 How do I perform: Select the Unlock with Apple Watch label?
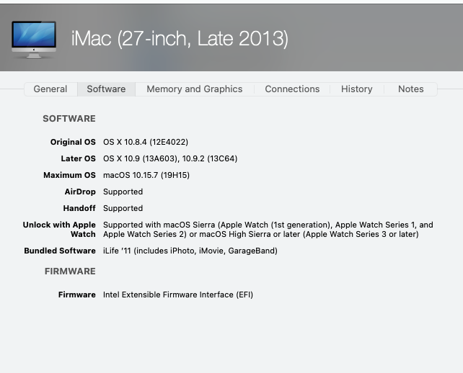[x=59, y=230]
